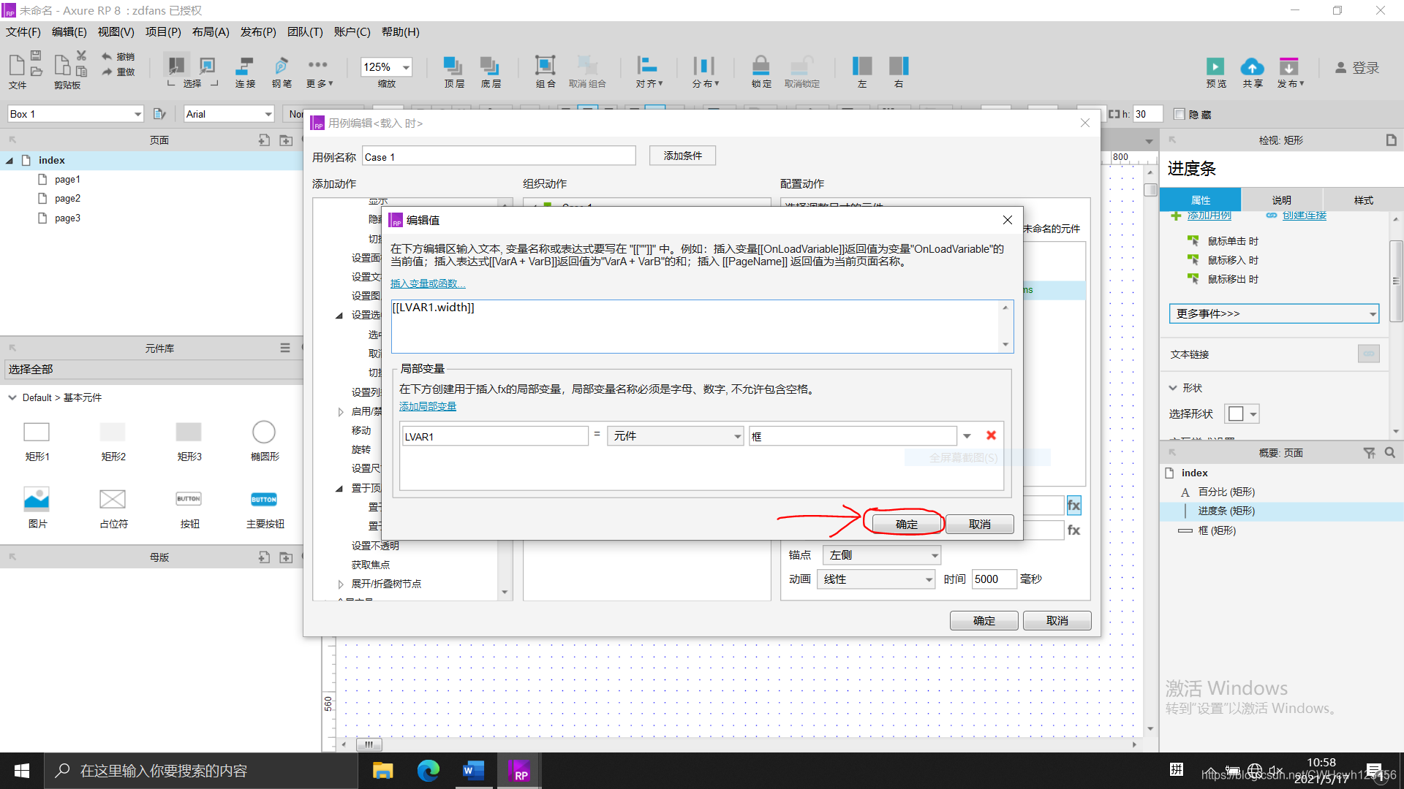Screen dimensions: 1404x789
Task: Delete local variable LVAR1 with red X
Action: pos(991,435)
